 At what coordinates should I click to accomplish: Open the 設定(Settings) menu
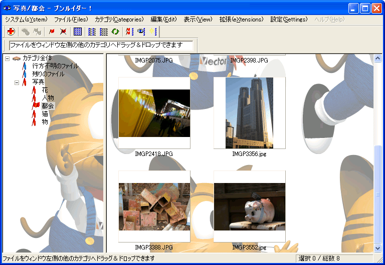[x=289, y=19]
